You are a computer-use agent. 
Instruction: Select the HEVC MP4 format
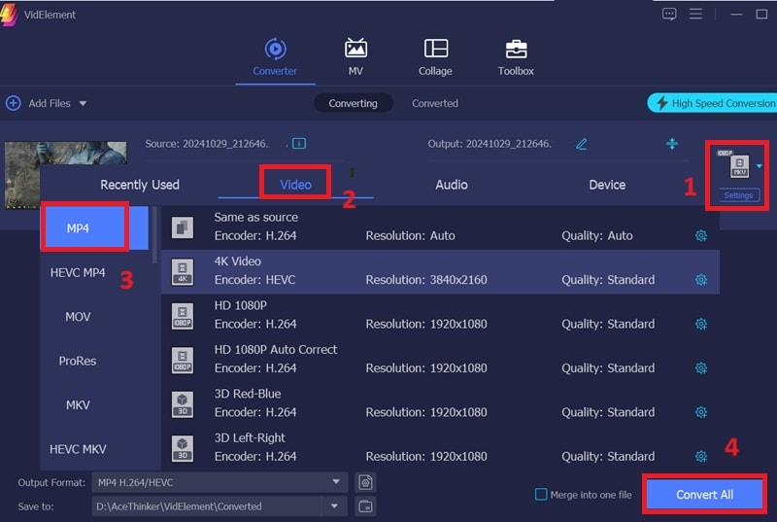coord(78,272)
